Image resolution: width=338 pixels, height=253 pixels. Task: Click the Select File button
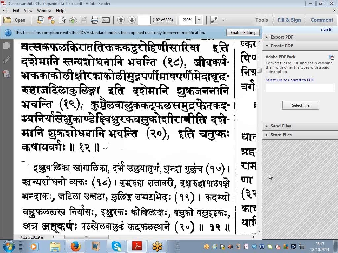tap(300, 105)
